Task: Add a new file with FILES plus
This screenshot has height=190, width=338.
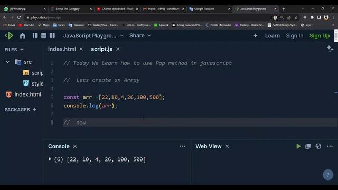Action: (22, 50)
